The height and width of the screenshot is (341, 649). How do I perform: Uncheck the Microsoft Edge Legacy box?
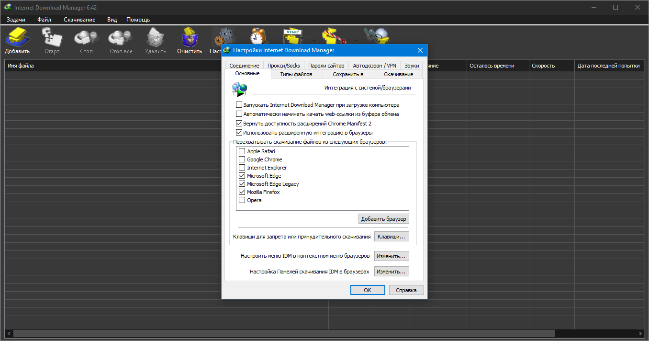242,184
